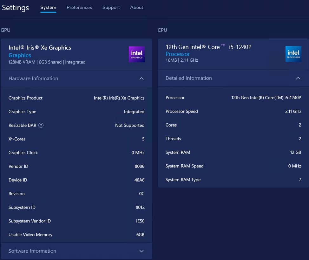
Task: Select the About tab
Action: (136, 8)
